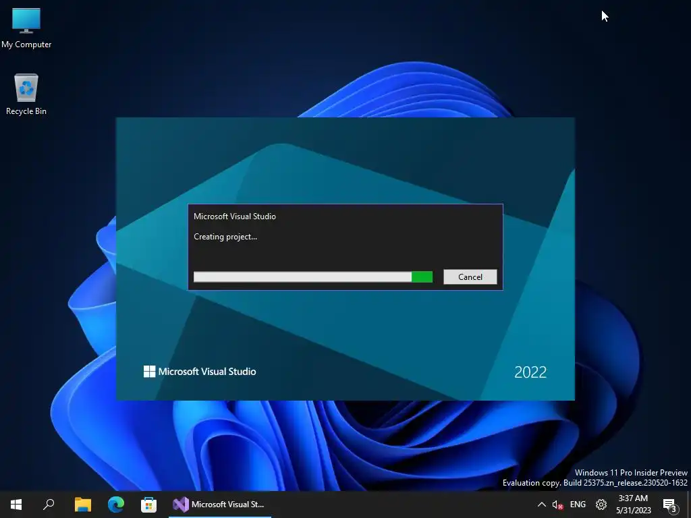Show hidden system tray icons

point(542,505)
